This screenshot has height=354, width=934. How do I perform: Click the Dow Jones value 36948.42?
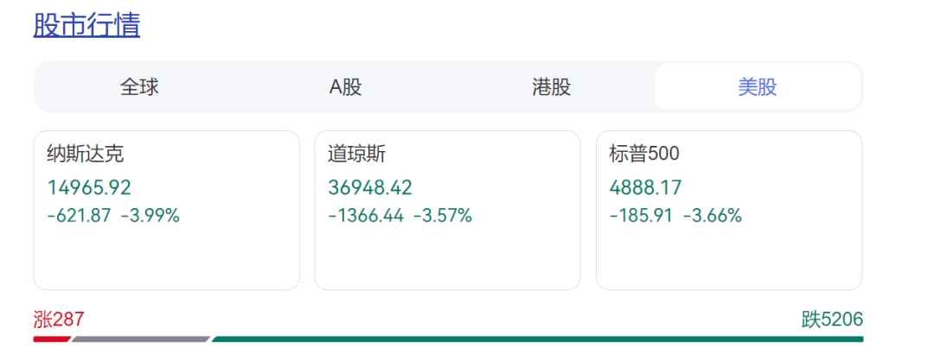coord(370,187)
